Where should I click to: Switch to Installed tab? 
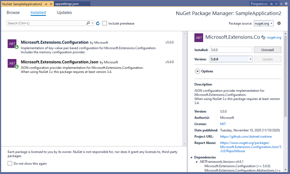38,13
